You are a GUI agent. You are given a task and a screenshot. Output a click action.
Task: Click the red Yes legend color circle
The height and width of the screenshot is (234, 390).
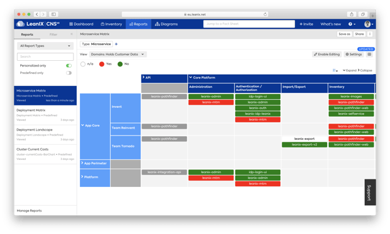tap(101, 64)
